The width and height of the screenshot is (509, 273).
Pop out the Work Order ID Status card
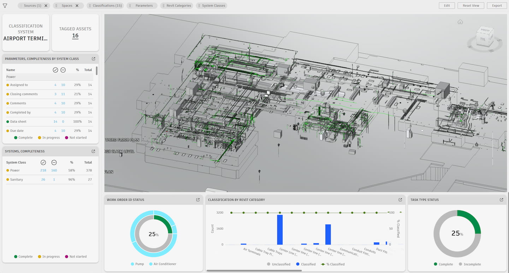point(198,200)
